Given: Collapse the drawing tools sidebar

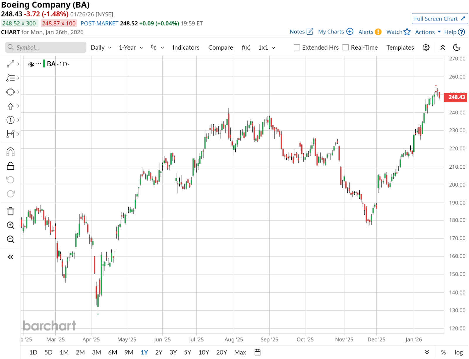Looking at the screenshot, I should (x=11, y=257).
